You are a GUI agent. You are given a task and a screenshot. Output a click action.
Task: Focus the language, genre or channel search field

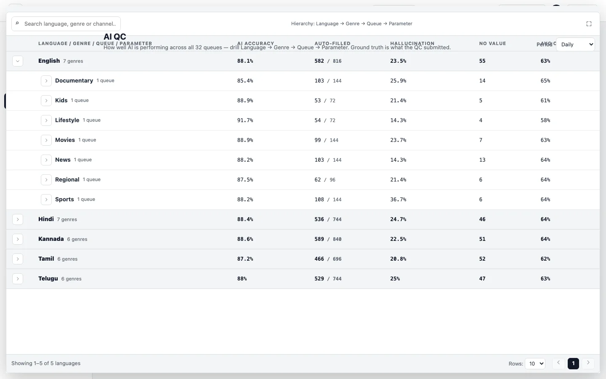66,24
